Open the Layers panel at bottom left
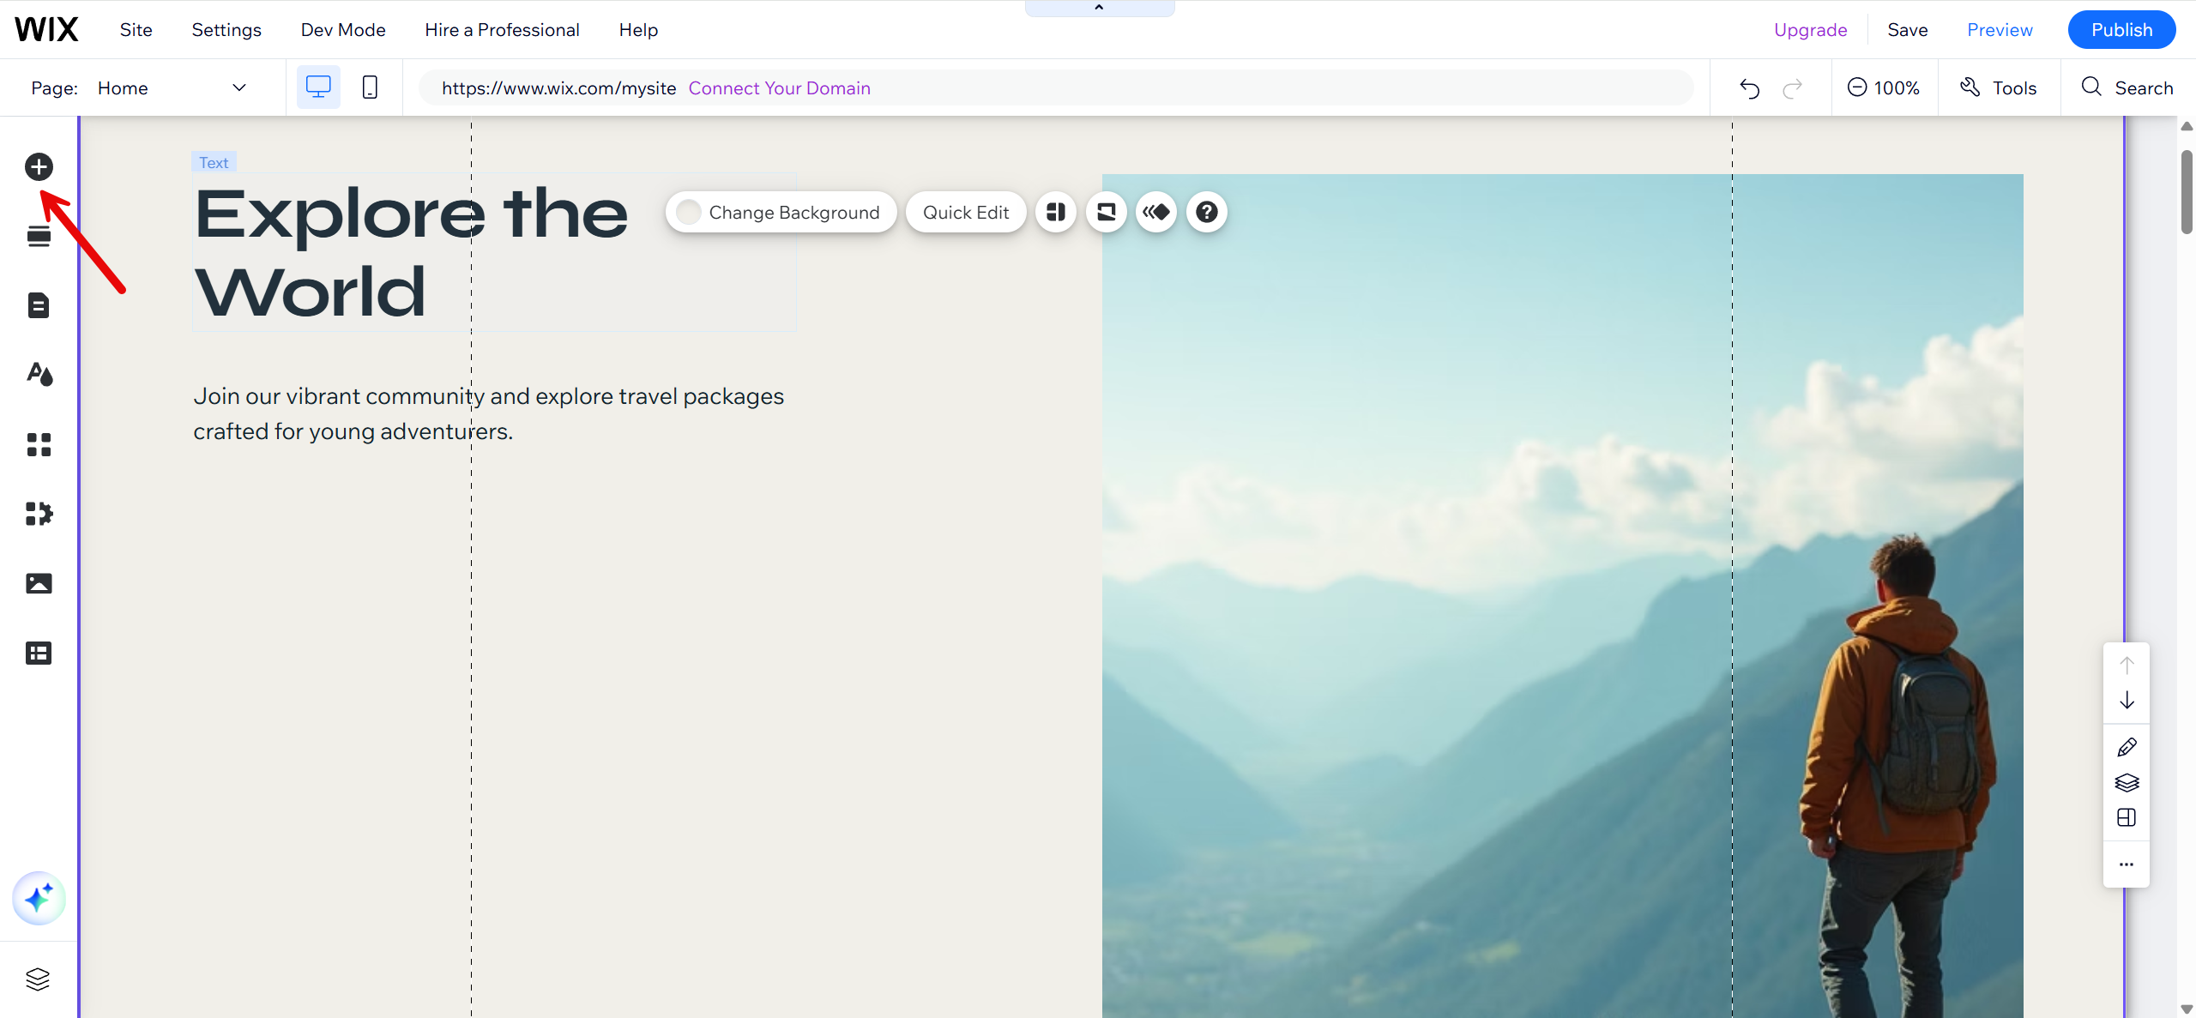This screenshot has height=1018, width=2196. pos(38,979)
